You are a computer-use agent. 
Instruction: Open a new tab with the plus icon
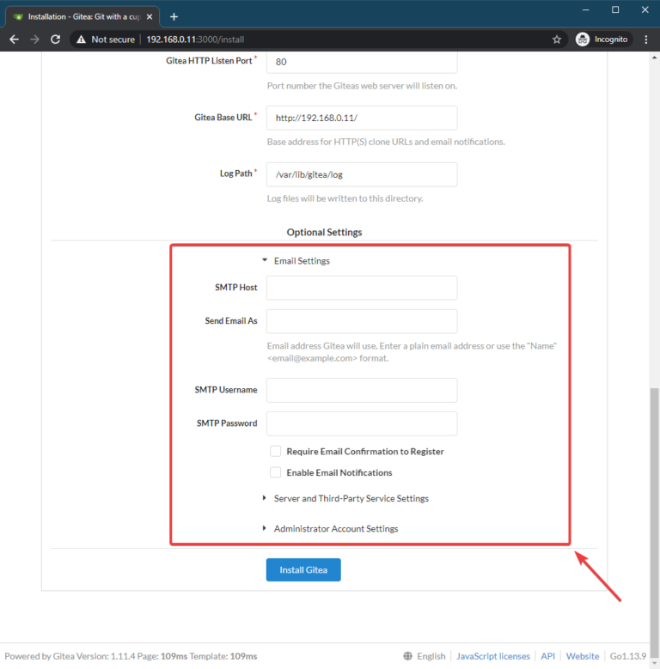click(174, 16)
